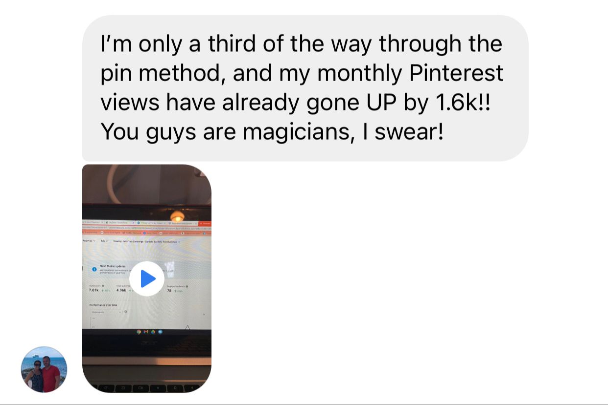The width and height of the screenshot is (608, 405).
Task: Click the 7.61k impressions statistic
Action: [94, 290]
